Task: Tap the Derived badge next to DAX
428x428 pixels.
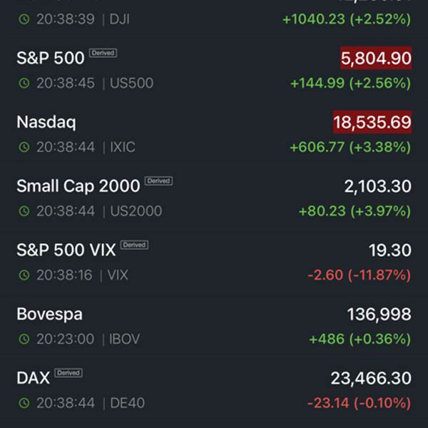Action: pos(68,373)
